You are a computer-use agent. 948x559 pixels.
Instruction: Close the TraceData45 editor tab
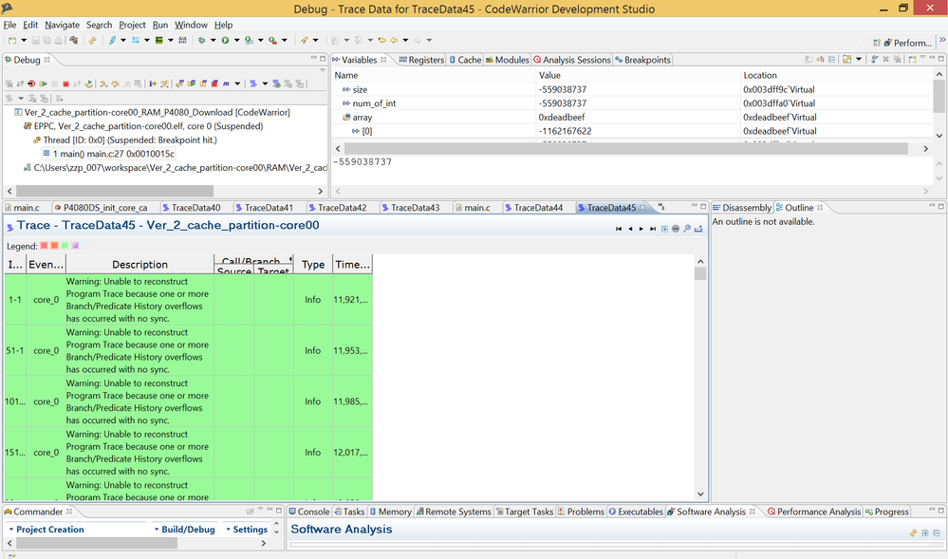(x=642, y=208)
